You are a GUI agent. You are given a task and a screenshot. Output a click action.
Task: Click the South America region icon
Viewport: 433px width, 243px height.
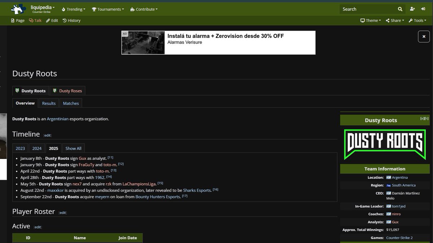pos(389,185)
